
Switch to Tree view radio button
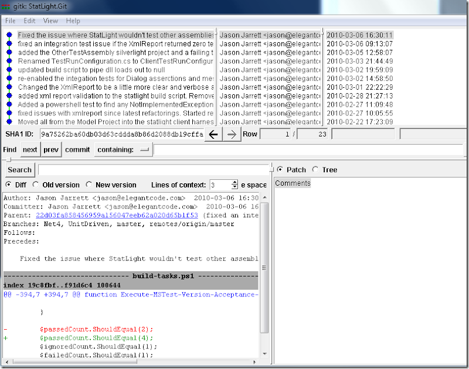tap(315, 169)
